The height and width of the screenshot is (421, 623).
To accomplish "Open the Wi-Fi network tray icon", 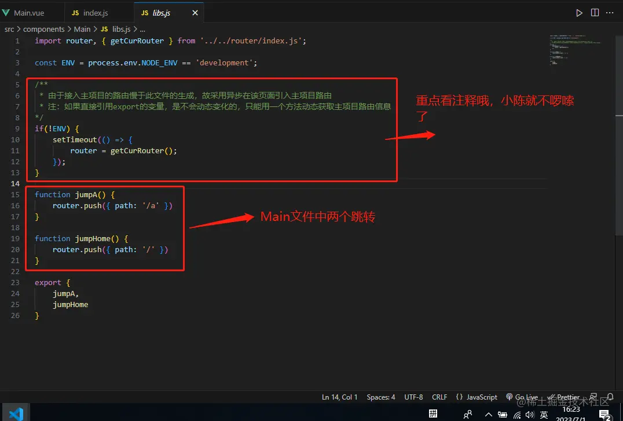I will coord(517,415).
